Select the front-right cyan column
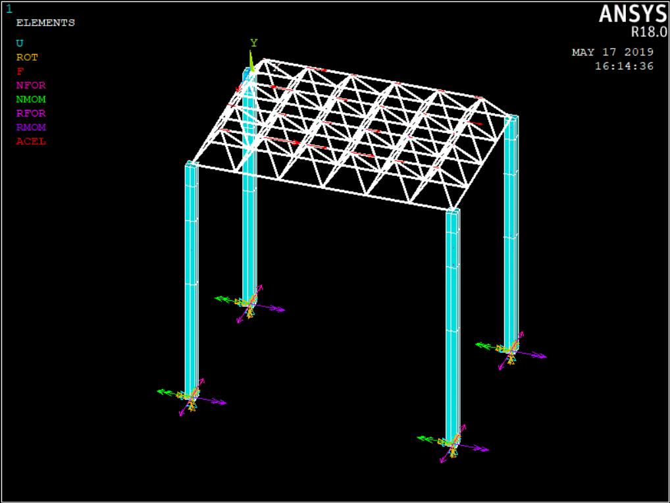Image resolution: width=670 pixels, height=503 pixels. 452,323
